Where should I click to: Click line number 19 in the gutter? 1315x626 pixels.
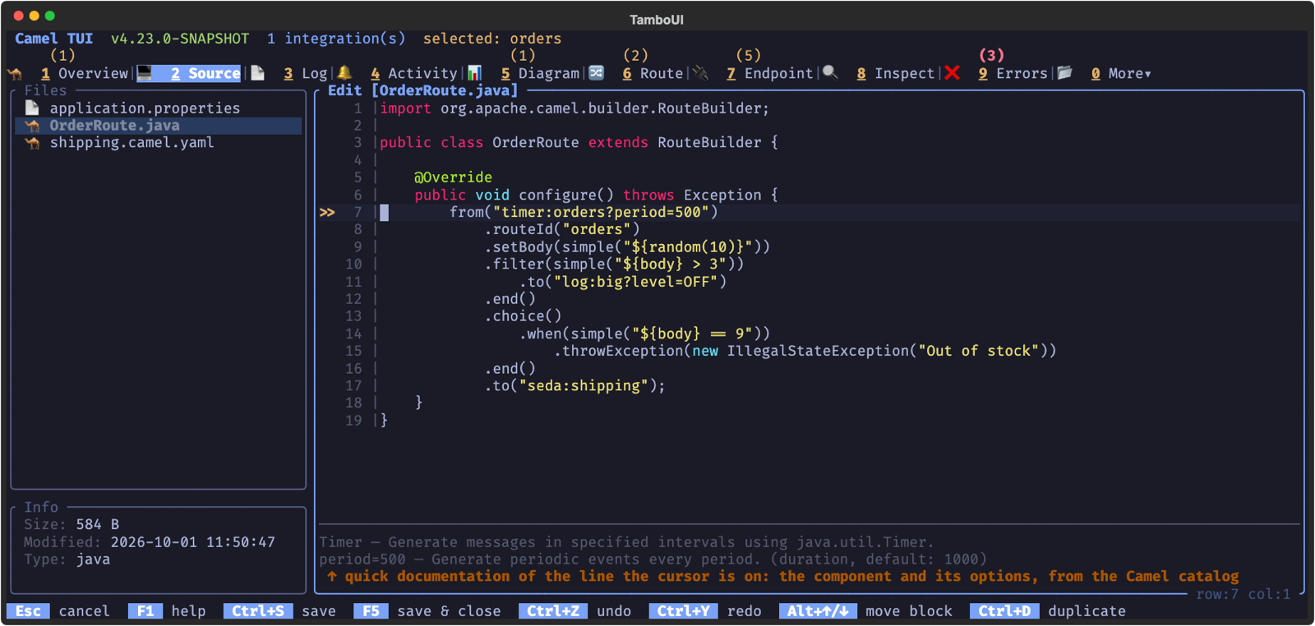coord(353,421)
